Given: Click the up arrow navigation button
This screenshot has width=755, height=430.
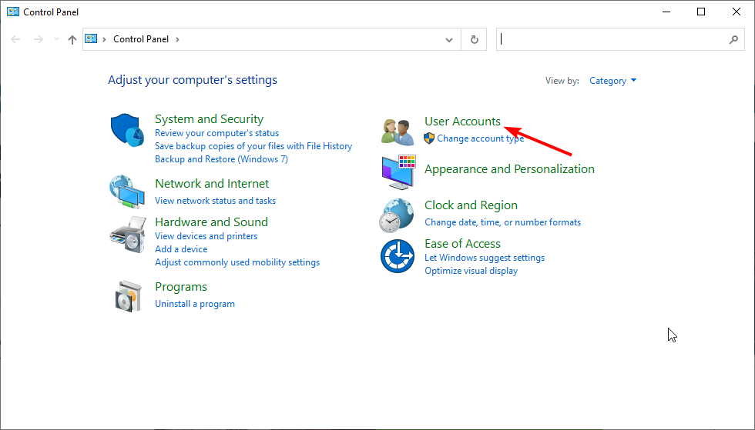Looking at the screenshot, I should pyautogui.click(x=72, y=39).
